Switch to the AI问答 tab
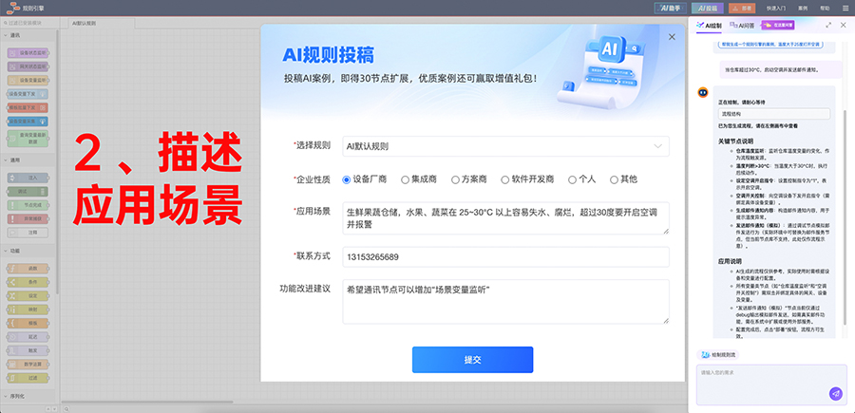The height and width of the screenshot is (413, 855). [746, 26]
